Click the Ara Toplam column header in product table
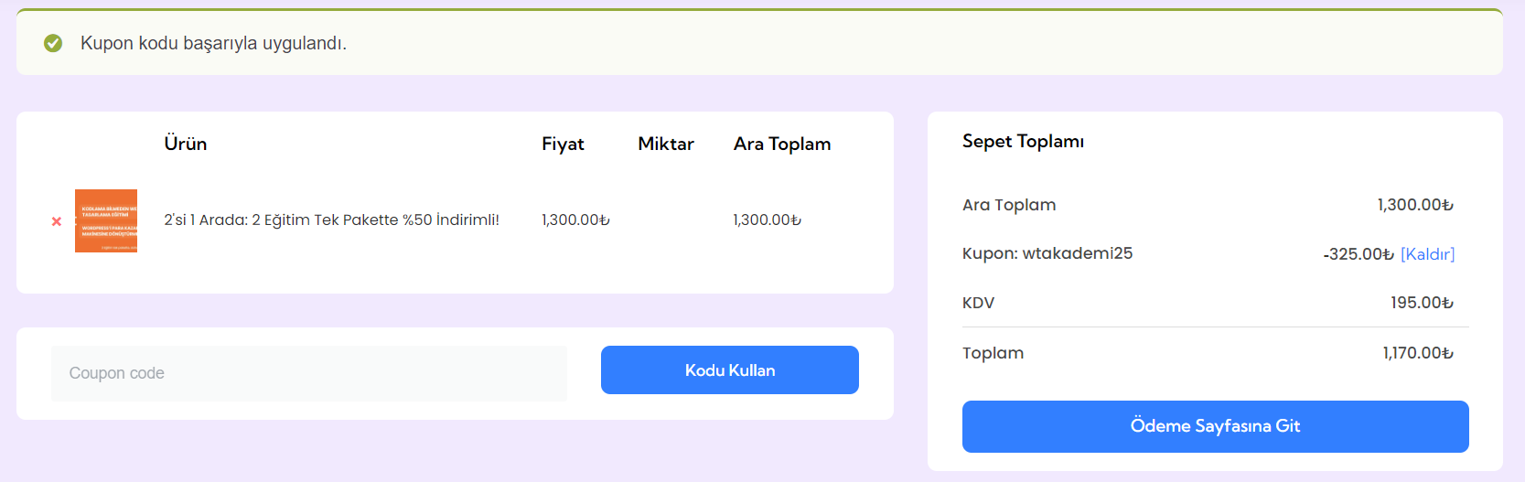 click(782, 144)
